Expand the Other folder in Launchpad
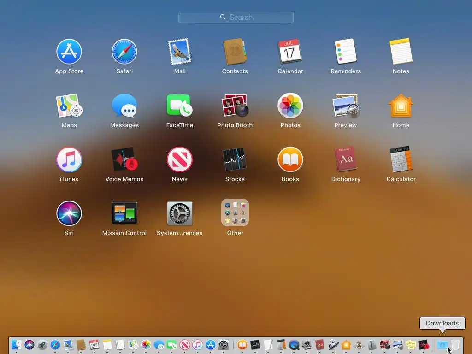 click(x=235, y=212)
